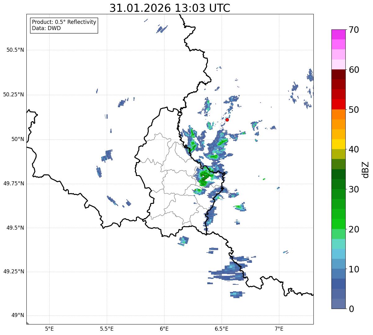
Task: Click the '30' colorbar tick label
Action: [354, 190]
